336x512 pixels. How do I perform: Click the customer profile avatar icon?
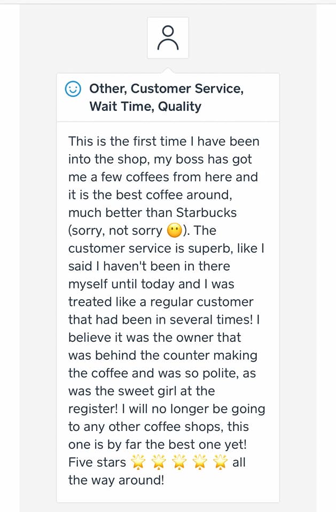pyautogui.click(x=168, y=38)
